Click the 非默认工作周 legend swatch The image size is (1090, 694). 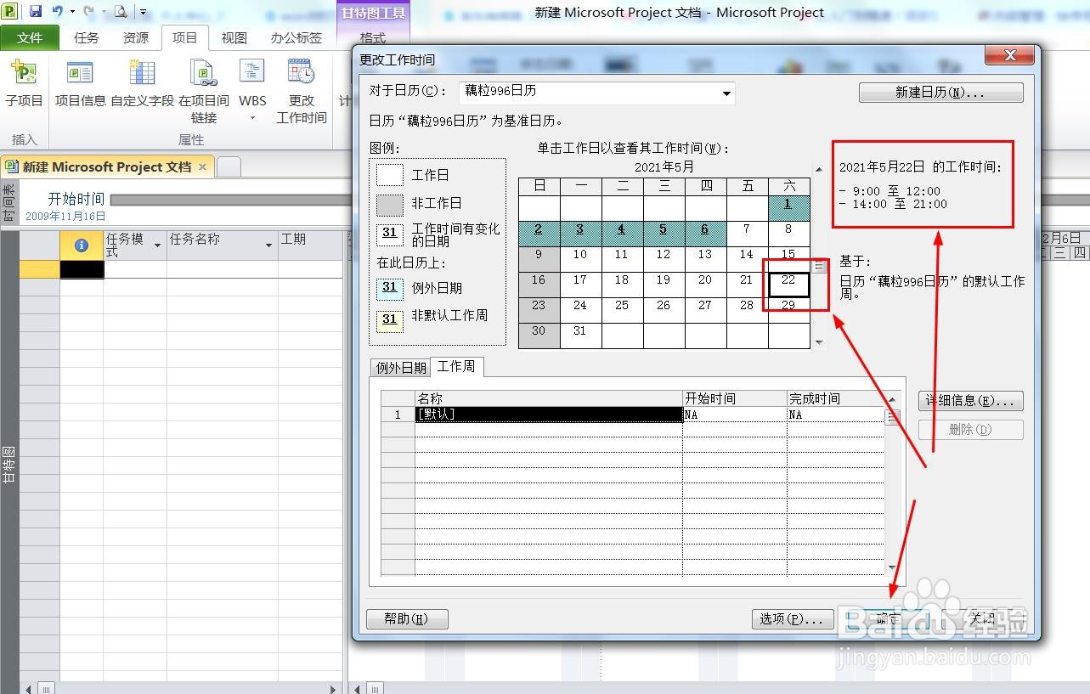(x=390, y=320)
